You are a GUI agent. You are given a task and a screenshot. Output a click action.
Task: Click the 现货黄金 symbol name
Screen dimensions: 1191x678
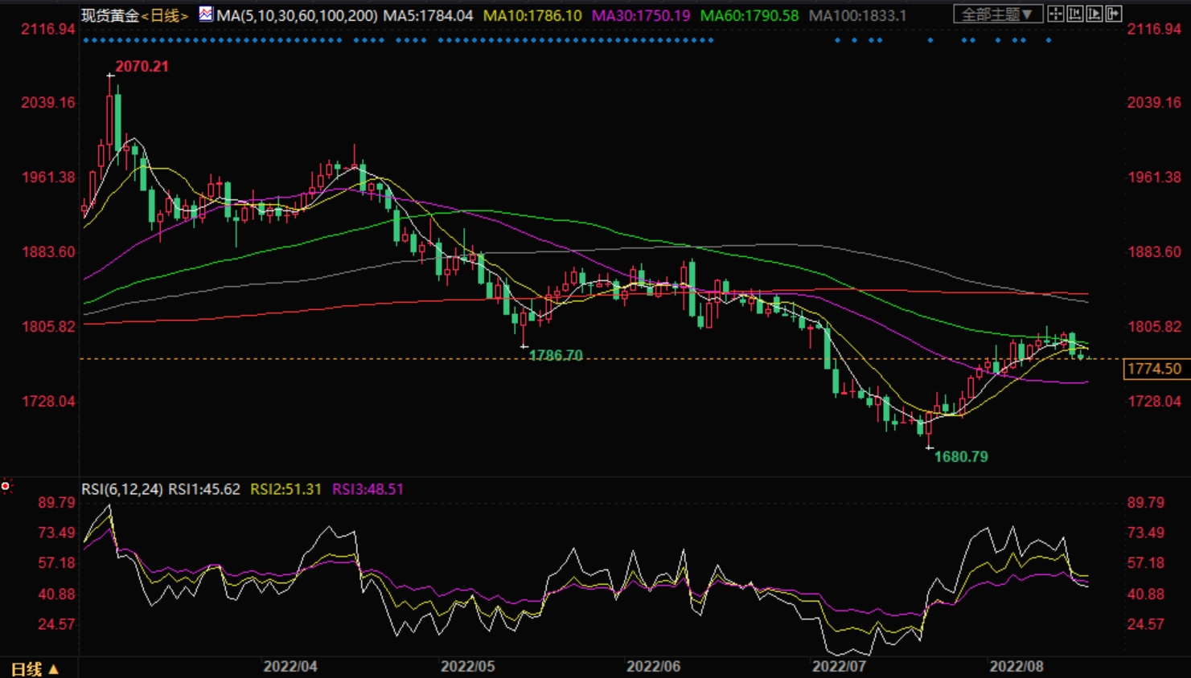110,15
